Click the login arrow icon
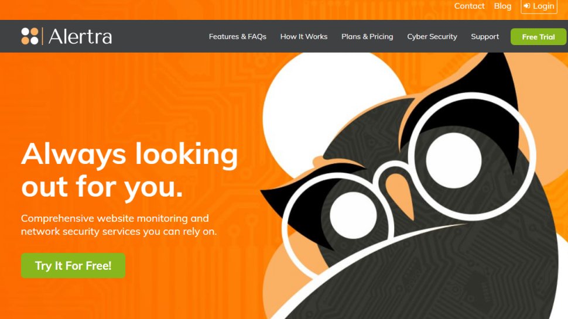 [527, 6]
